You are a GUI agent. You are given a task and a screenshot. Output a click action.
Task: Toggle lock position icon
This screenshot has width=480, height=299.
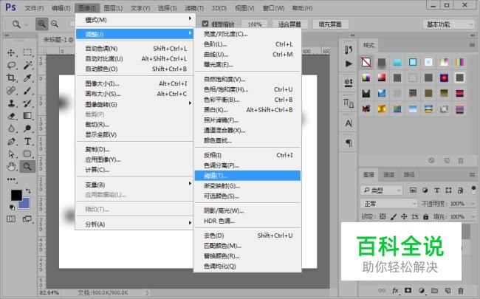[x=404, y=216]
